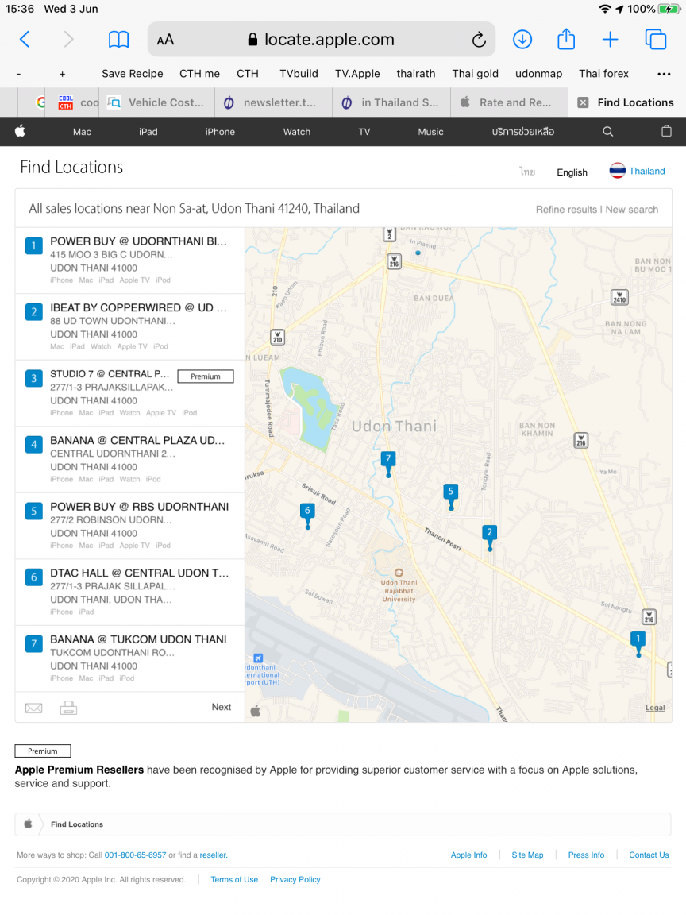Open the Thai gold bookmark

pos(475,74)
